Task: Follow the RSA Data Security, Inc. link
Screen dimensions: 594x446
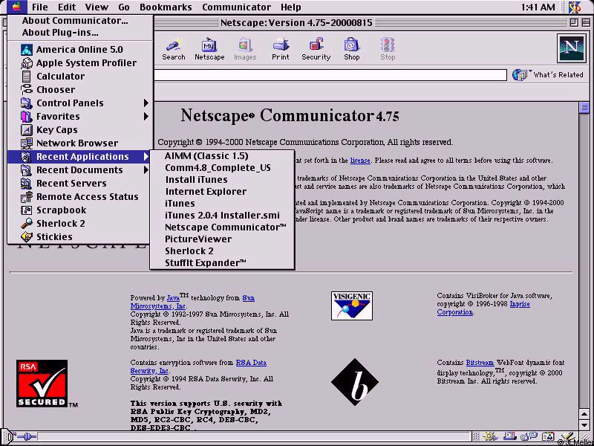Action: pos(198,366)
